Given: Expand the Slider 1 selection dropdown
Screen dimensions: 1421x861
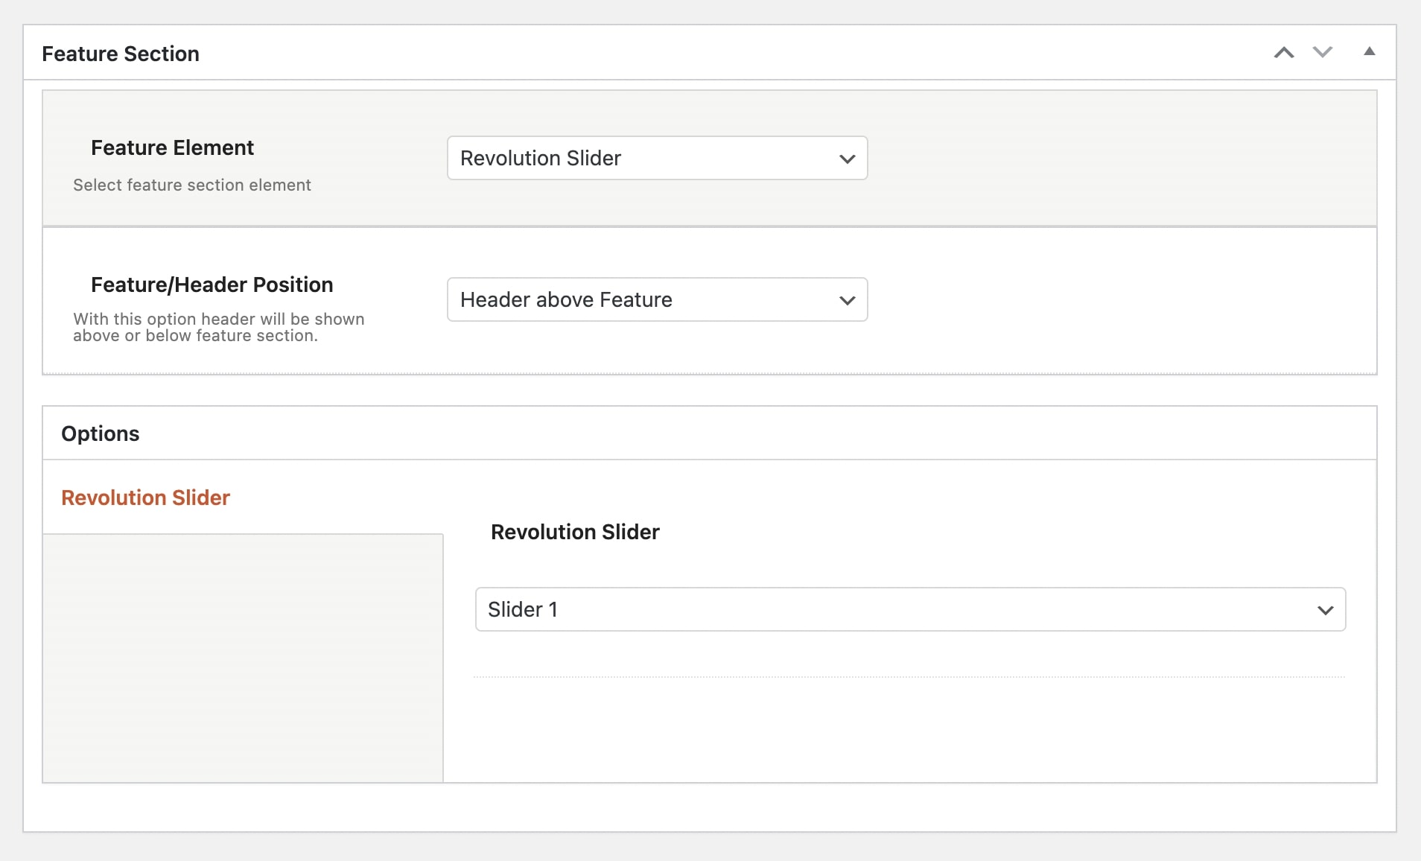Looking at the screenshot, I should pos(894,609).
